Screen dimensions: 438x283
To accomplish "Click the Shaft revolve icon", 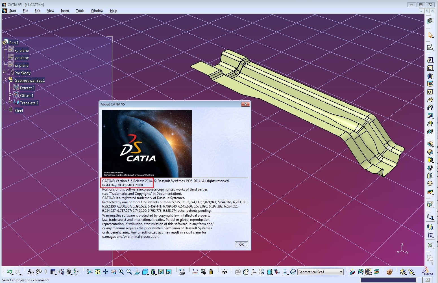I will click(x=430, y=76).
